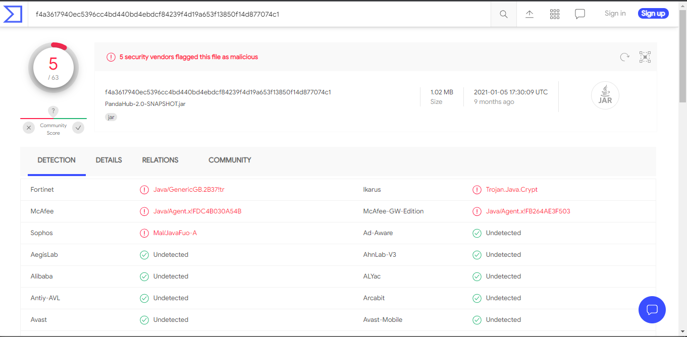Click the 1.02 MB size value
The image size is (687, 337).
[x=442, y=92]
